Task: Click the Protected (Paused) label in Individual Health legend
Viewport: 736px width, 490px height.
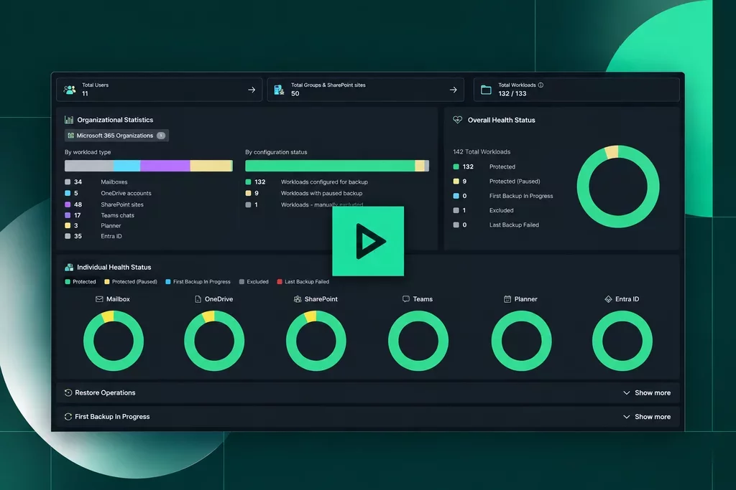Action: (134, 281)
